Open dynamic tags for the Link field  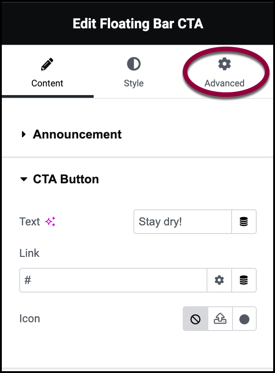pos(244,280)
